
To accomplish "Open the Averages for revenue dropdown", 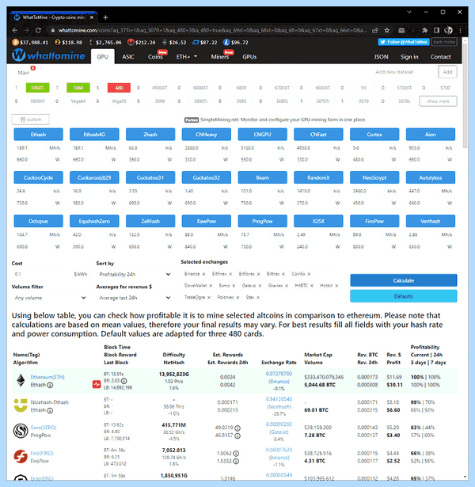I will [x=134, y=298].
